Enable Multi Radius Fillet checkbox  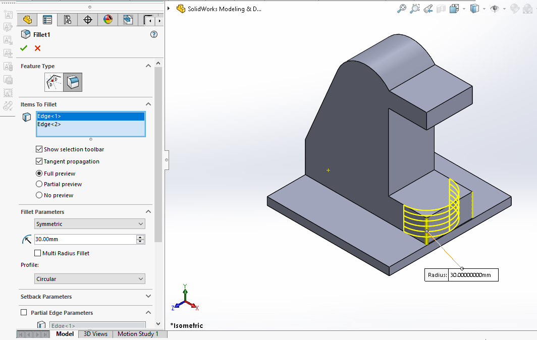point(38,253)
